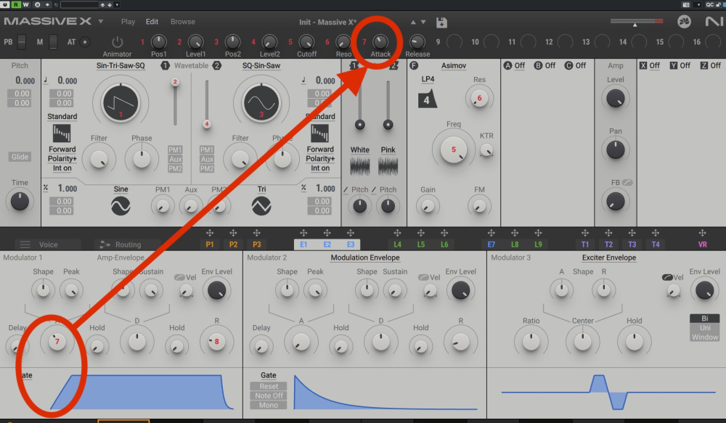This screenshot has width=726, height=423.
Task: Open Modulation Envelope type menu
Action: pyautogui.click(x=365, y=258)
